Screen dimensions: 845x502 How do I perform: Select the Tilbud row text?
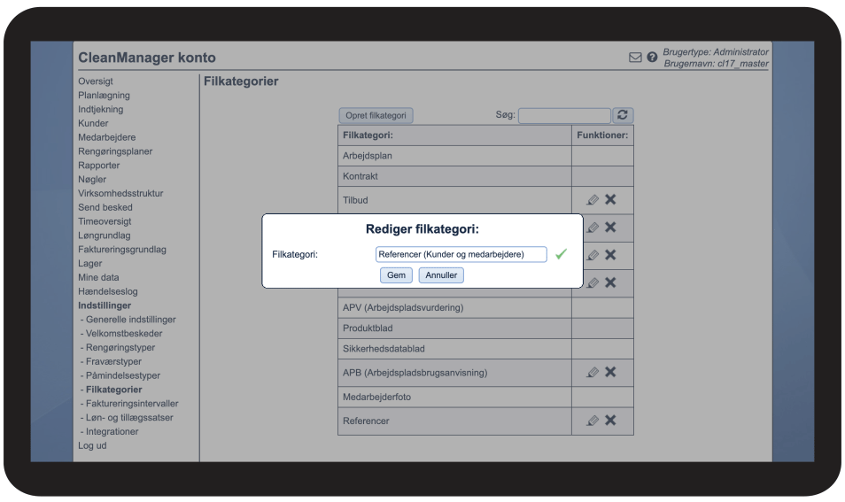coord(355,200)
